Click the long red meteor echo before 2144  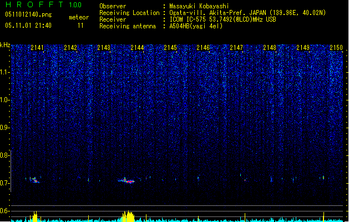tap(127, 180)
